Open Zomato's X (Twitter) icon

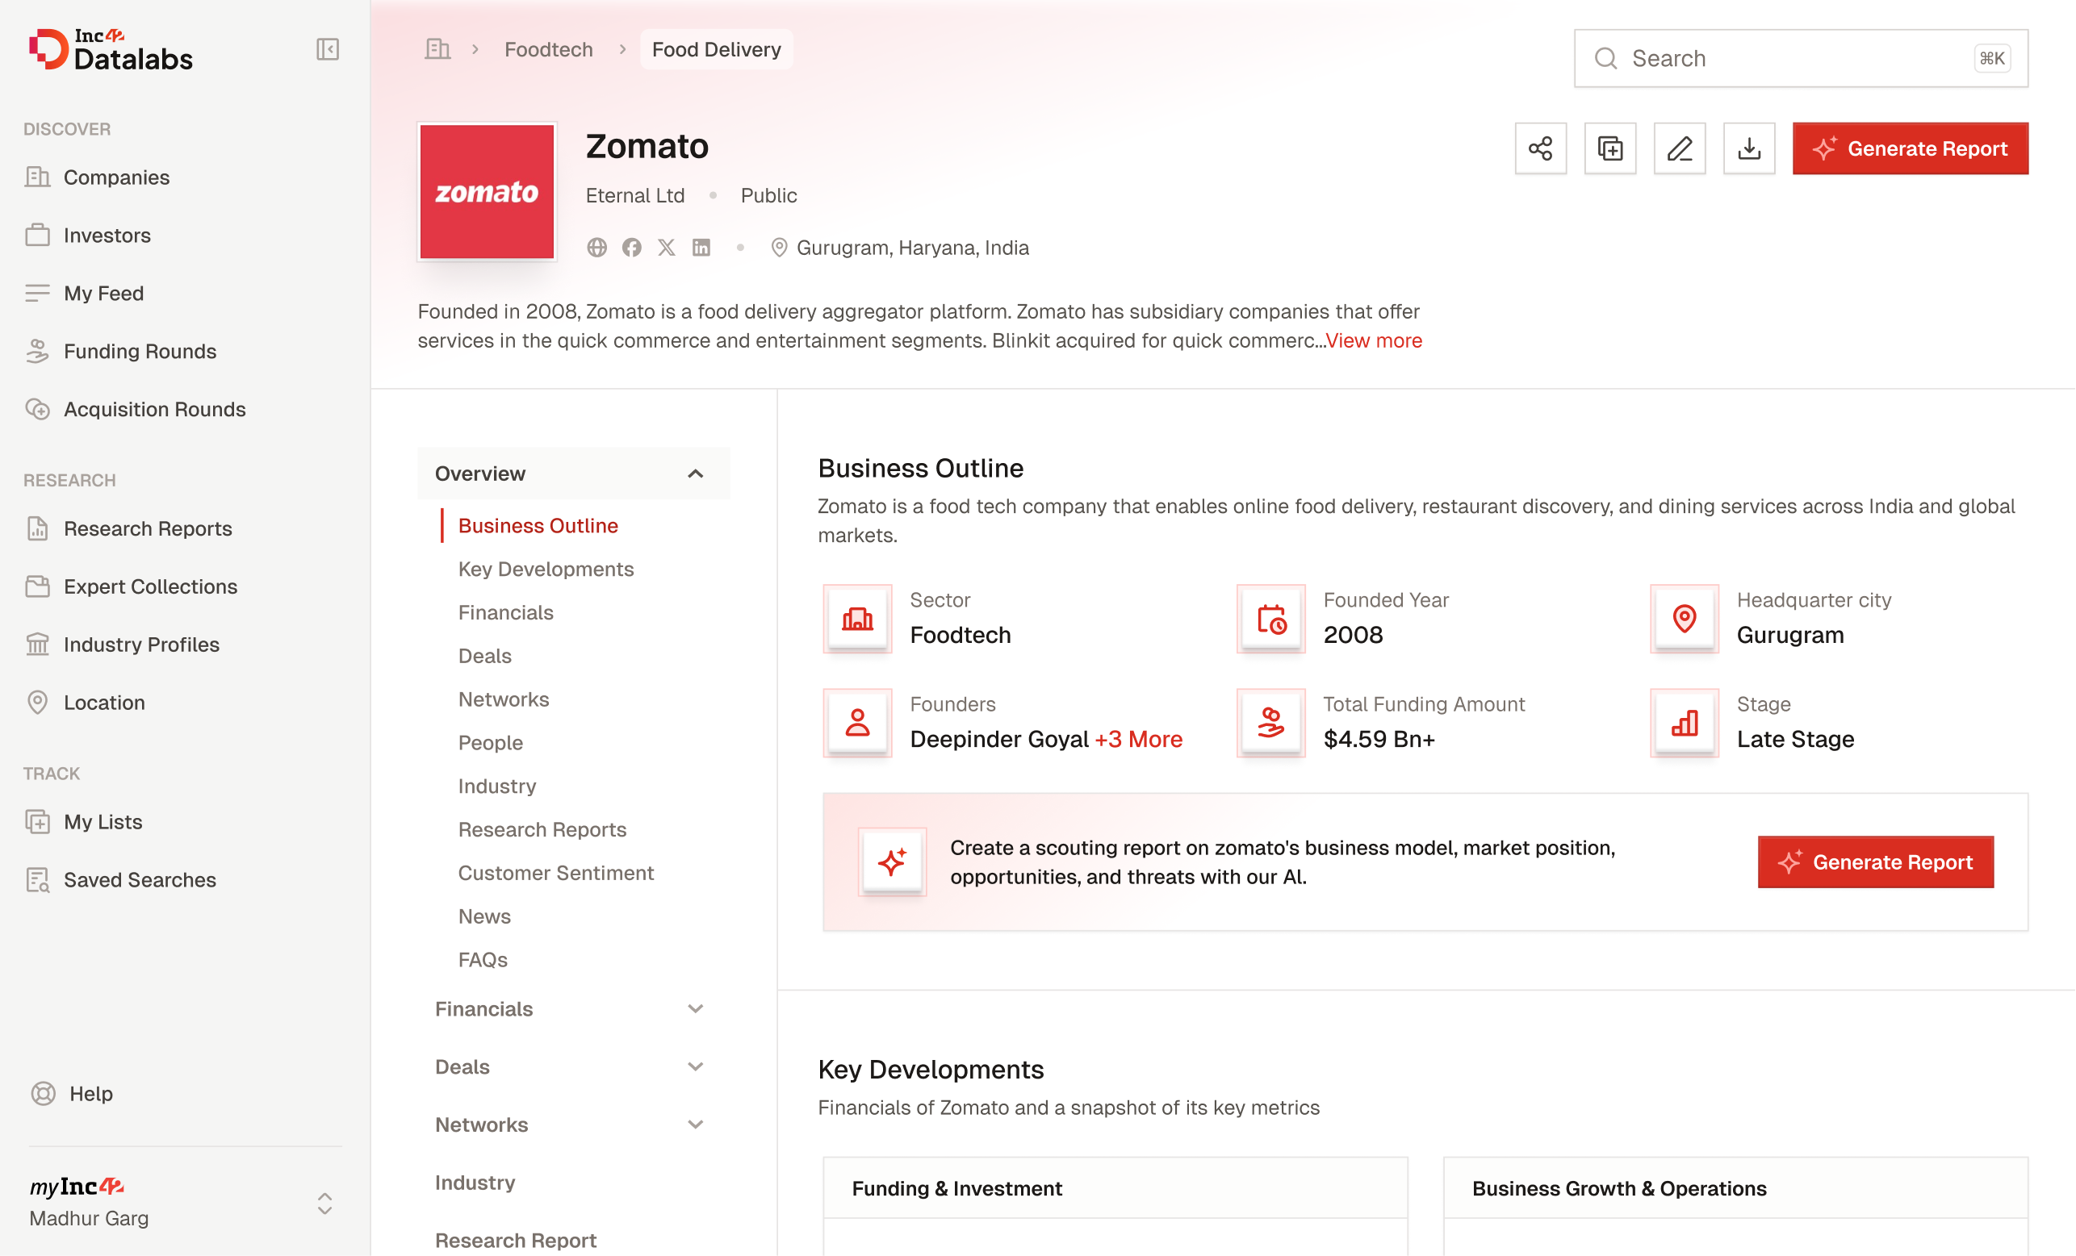(x=667, y=248)
